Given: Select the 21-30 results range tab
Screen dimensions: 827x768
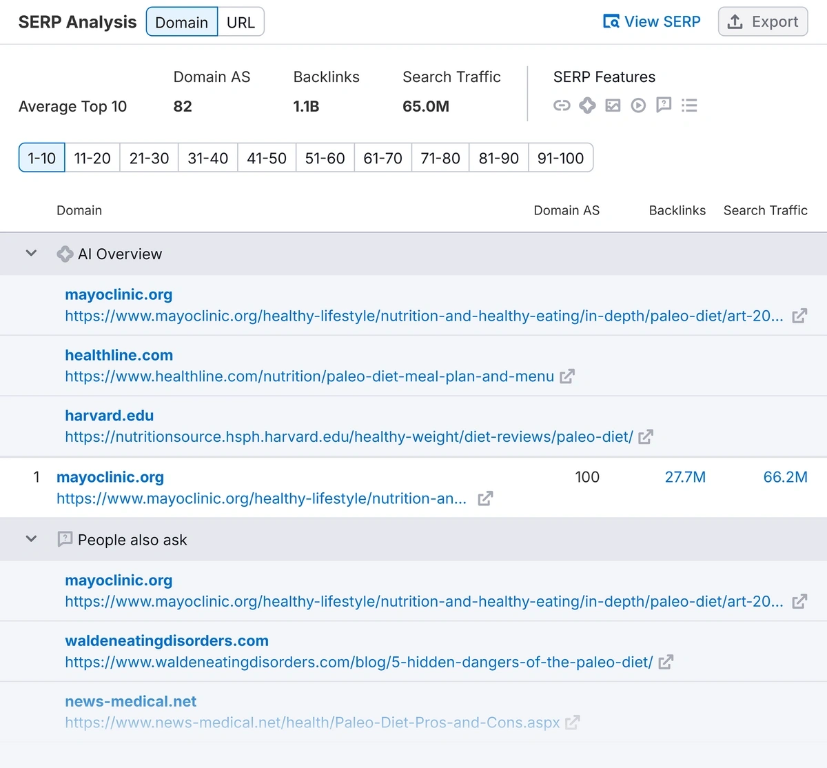Looking at the screenshot, I should [x=150, y=158].
